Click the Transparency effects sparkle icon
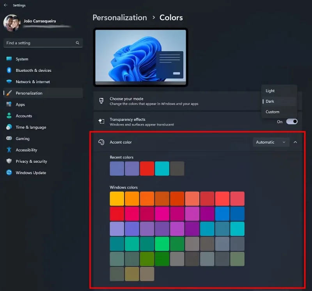 coord(101,121)
